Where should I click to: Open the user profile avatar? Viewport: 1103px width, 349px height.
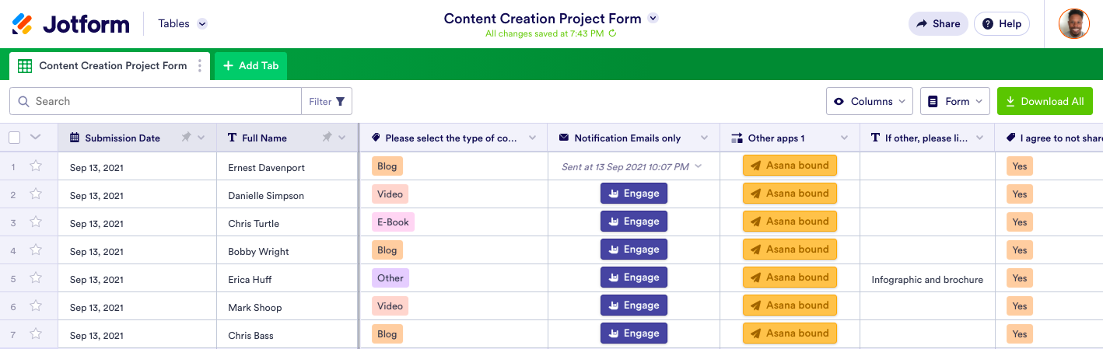tap(1073, 24)
